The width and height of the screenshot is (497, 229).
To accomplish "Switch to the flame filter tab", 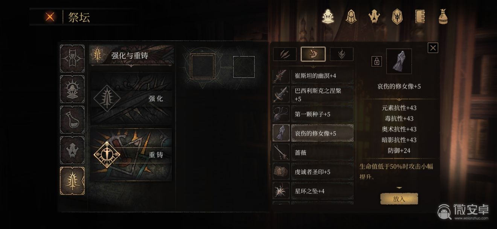I will click(342, 54).
